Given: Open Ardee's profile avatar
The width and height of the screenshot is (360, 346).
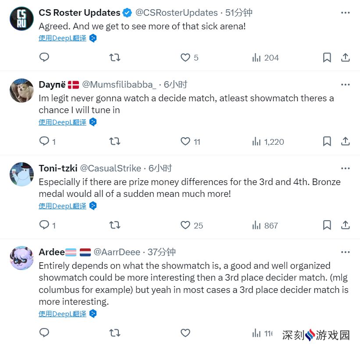Looking at the screenshot, I should pyautogui.click(x=21, y=258).
